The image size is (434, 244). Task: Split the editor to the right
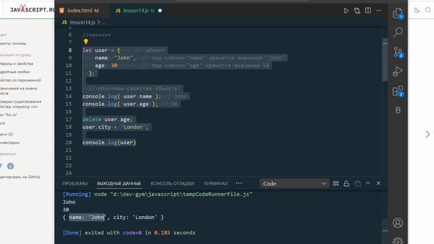pos(368,11)
